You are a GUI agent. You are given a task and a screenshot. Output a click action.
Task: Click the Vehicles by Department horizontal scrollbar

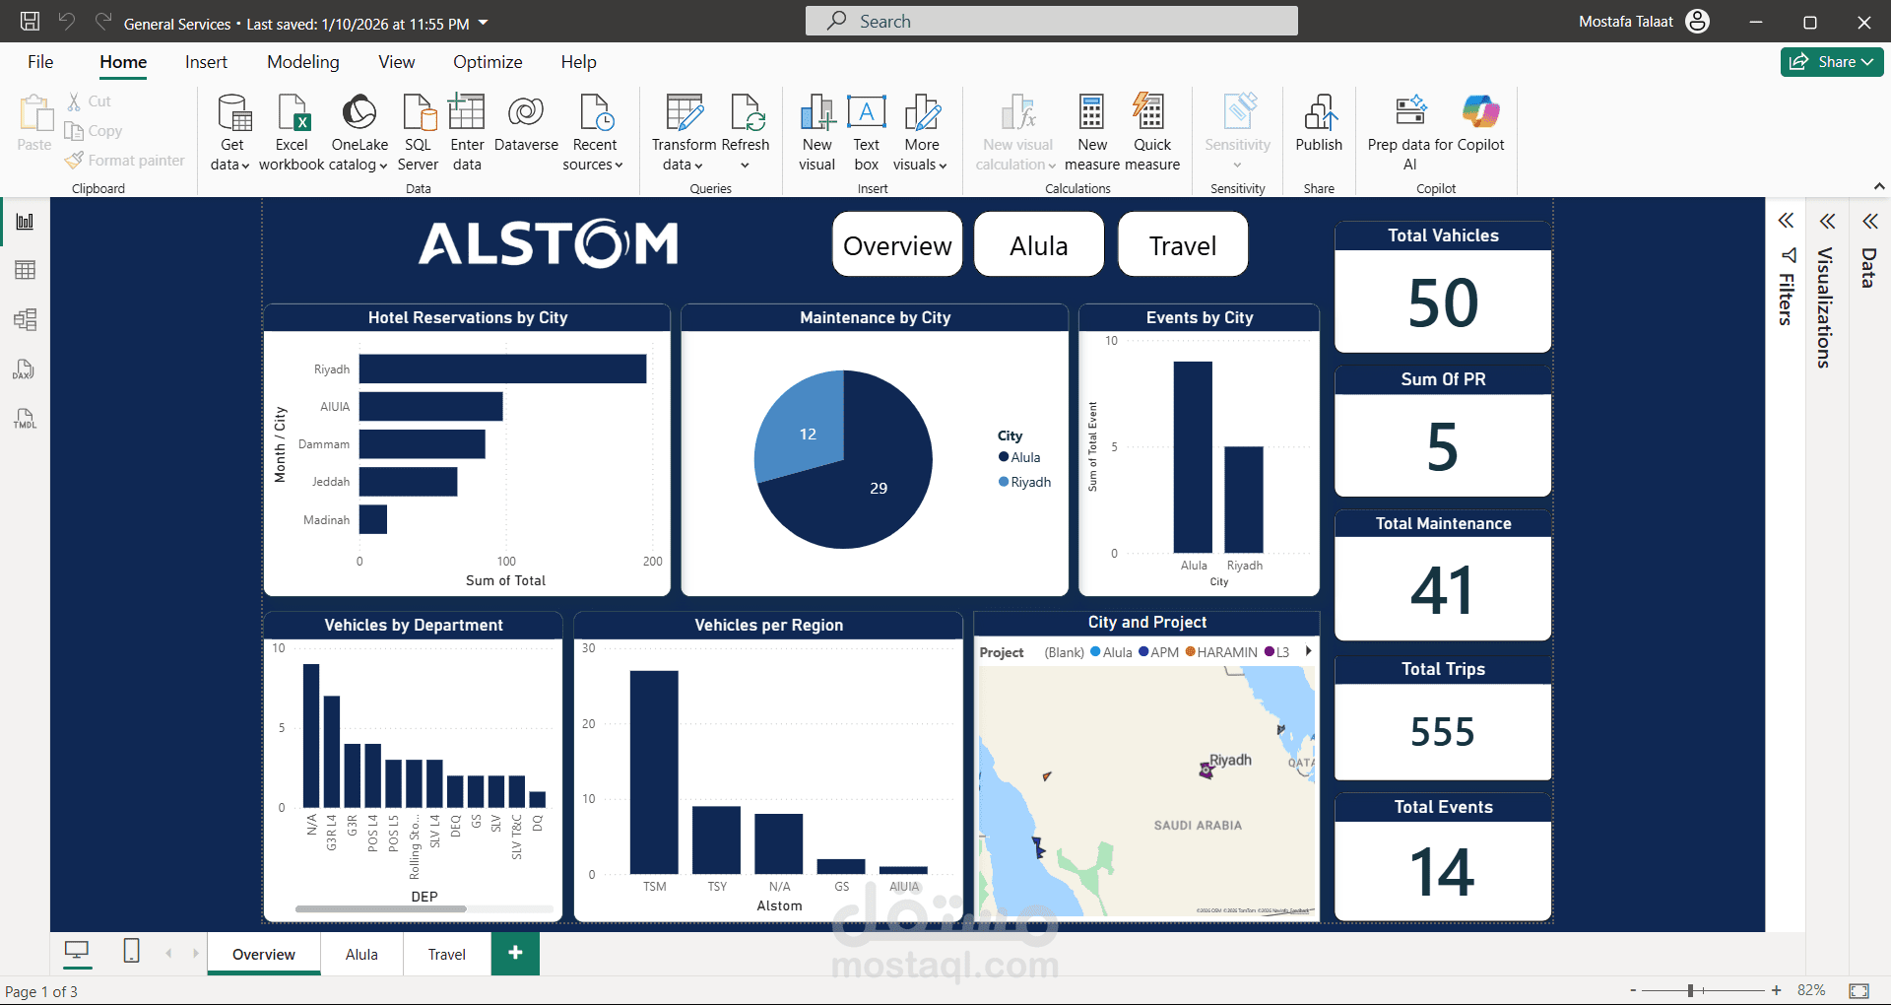point(380,908)
